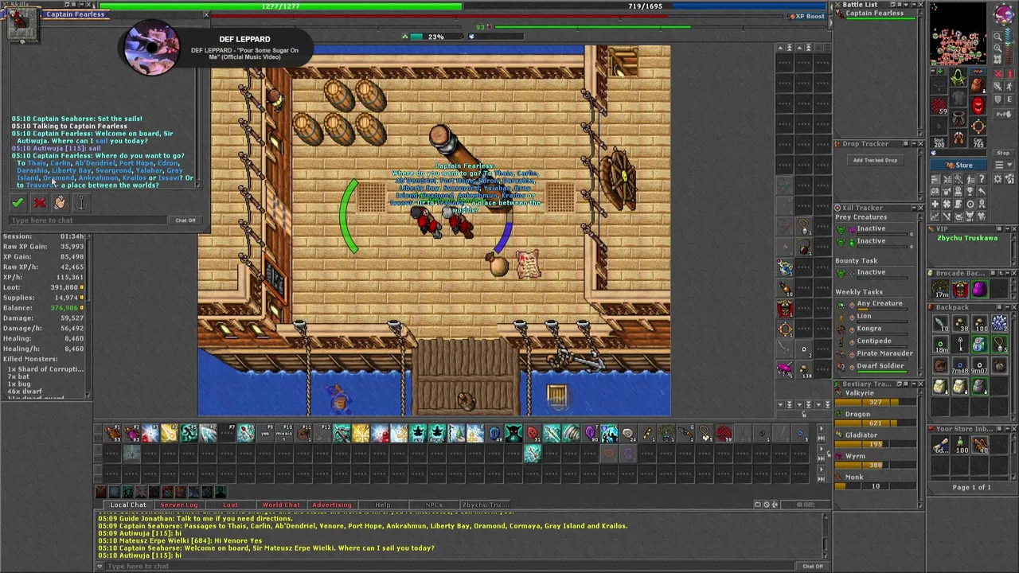1019x573 pixels.
Task: Open the Advertising chat tab
Action: tap(332, 505)
